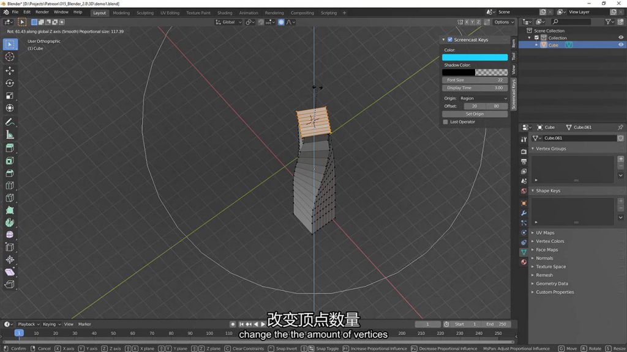
Task: Pin the properties editor context
Action: click(620, 127)
